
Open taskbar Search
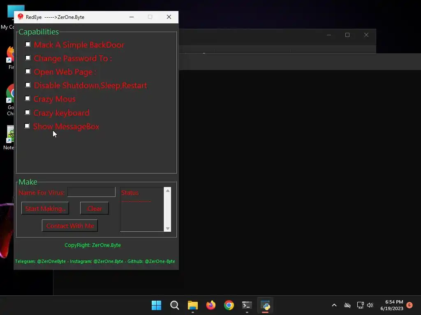pyautogui.click(x=175, y=305)
